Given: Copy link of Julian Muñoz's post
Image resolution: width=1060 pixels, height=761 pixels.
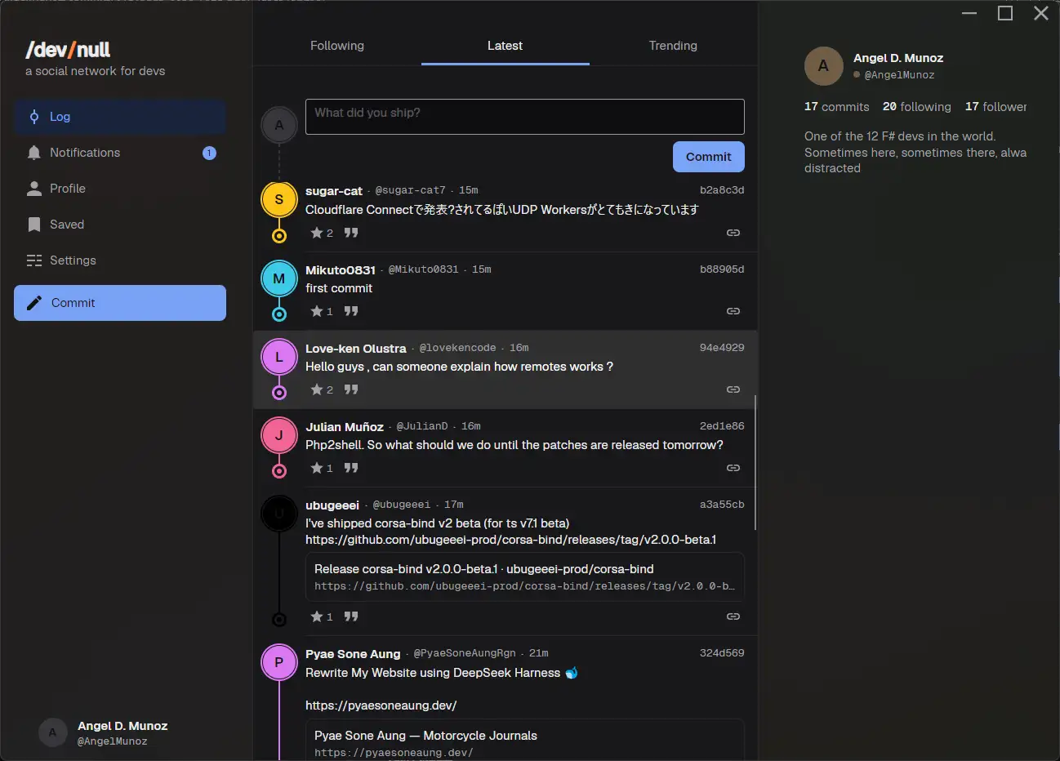Looking at the screenshot, I should coord(733,468).
